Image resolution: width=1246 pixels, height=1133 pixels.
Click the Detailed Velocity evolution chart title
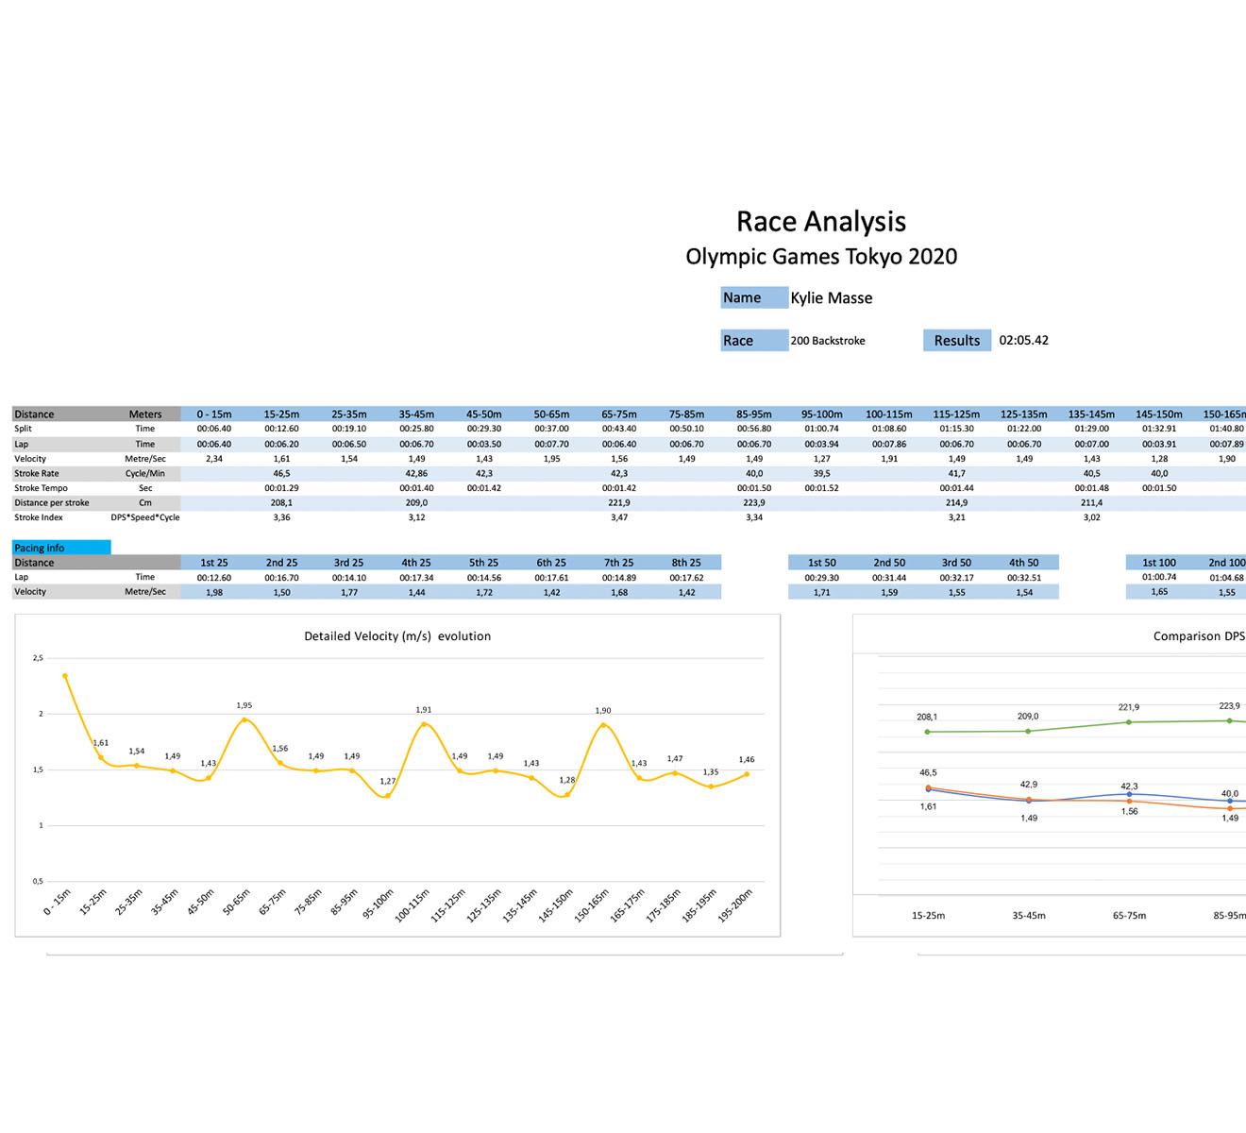396,636
